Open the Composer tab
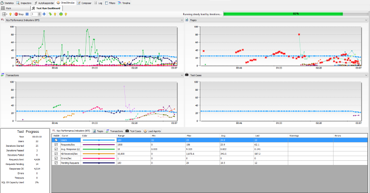370x193 pixels. (x=84, y=3)
